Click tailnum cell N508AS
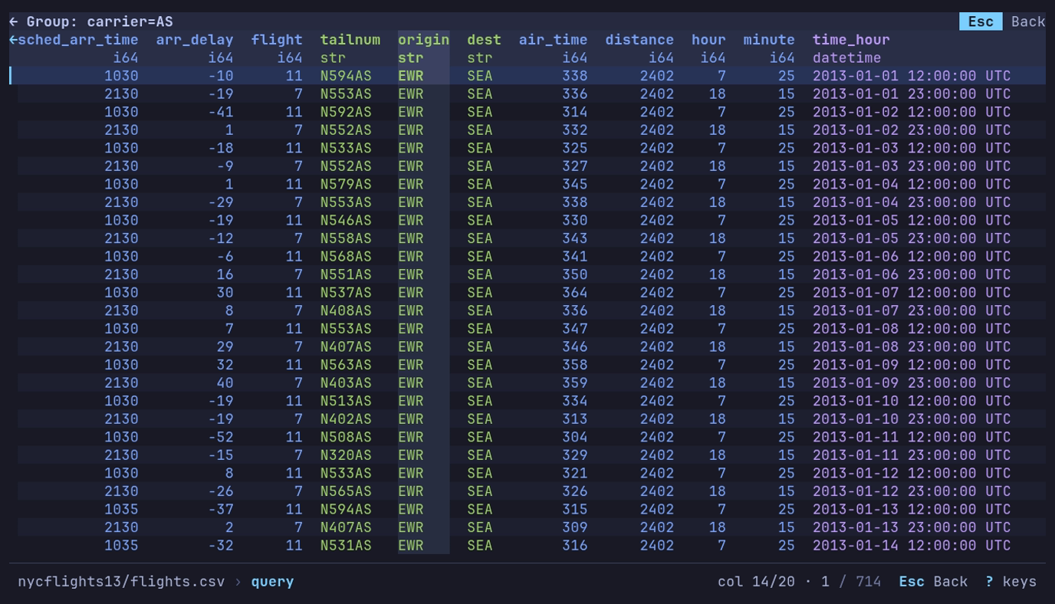 [x=346, y=437]
